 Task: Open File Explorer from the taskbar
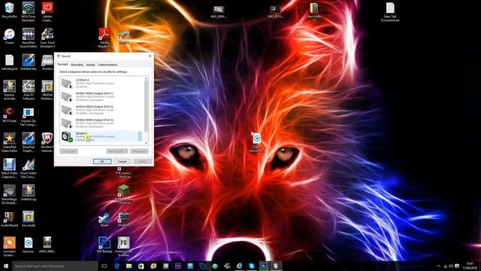point(129,266)
